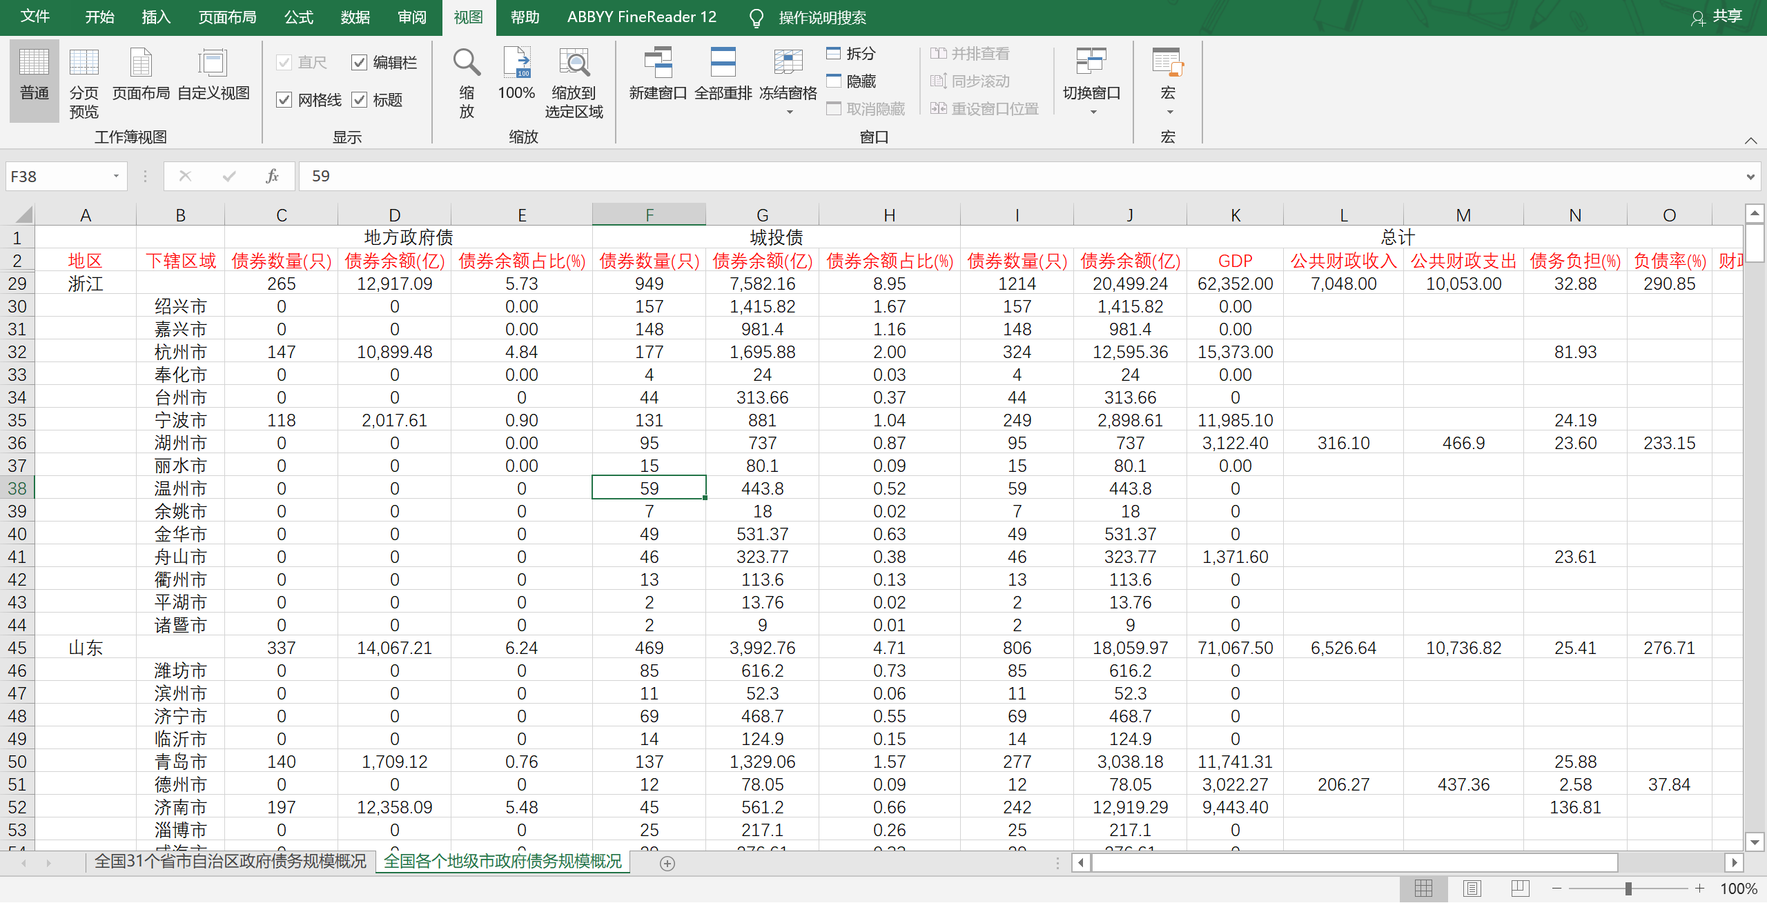Click Arrange All windows icon
This screenshot has width=1767, height=903.
pos(723,63)
